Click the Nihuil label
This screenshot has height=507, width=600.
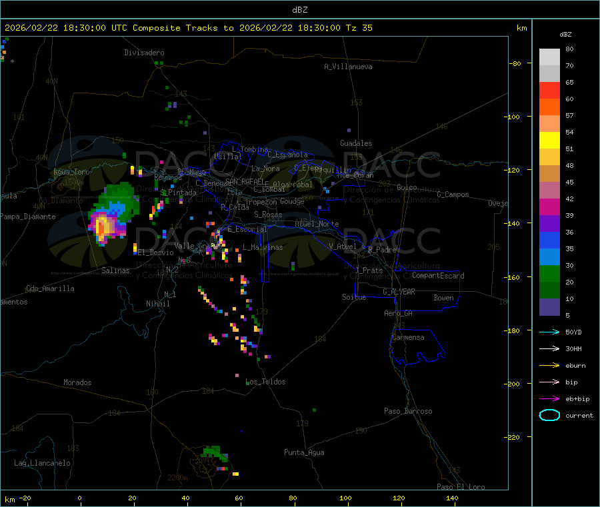coord(158,304)
